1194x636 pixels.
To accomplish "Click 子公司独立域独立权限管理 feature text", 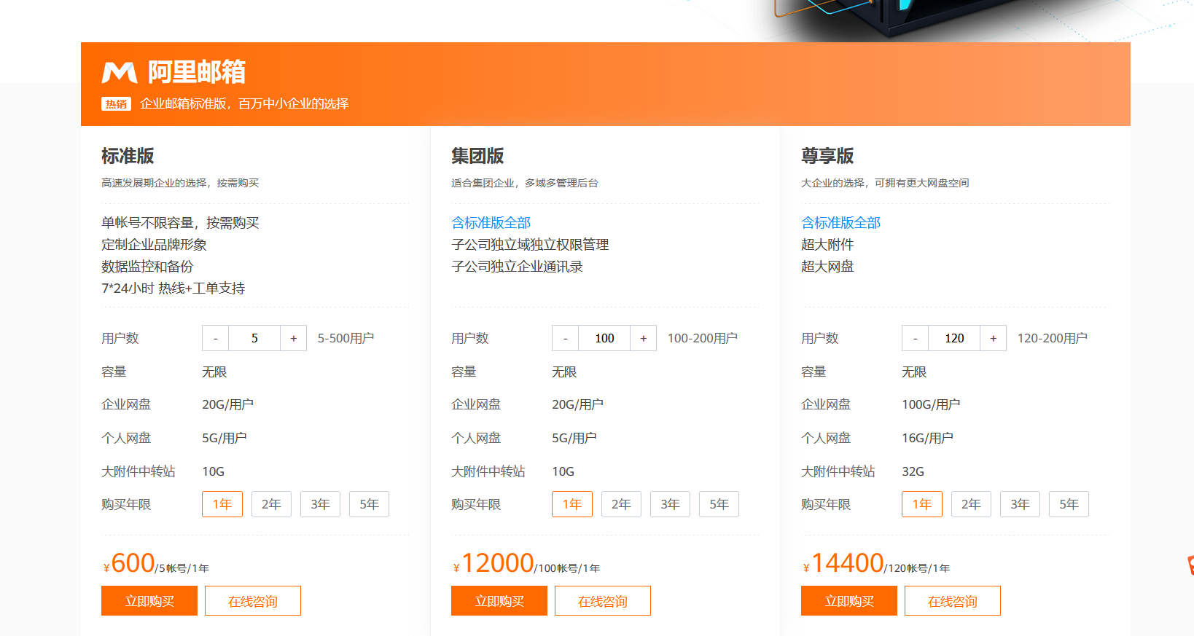I will (530, 245).
